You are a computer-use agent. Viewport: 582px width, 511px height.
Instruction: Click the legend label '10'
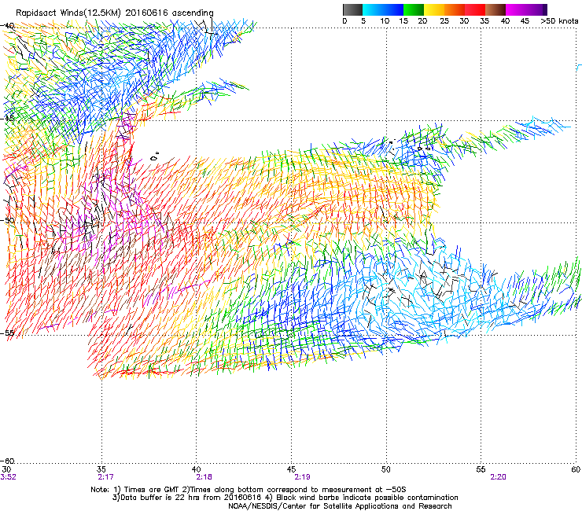[x=385, y=21]
